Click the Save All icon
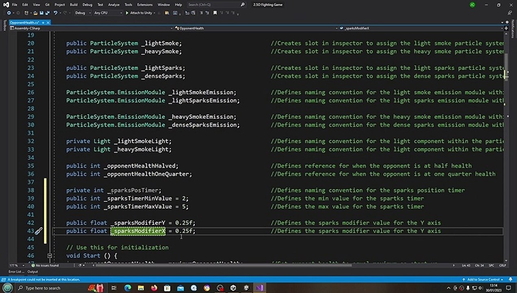 tap(47, 13)
